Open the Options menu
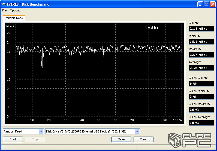The width and height of the screenshot is (217, 151). pos(15,10)
